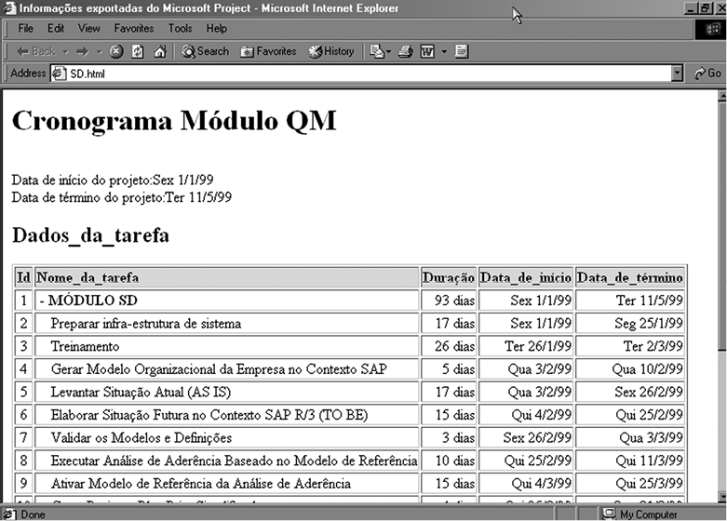Click the 26 dias duration cell

tap(449, 346)
